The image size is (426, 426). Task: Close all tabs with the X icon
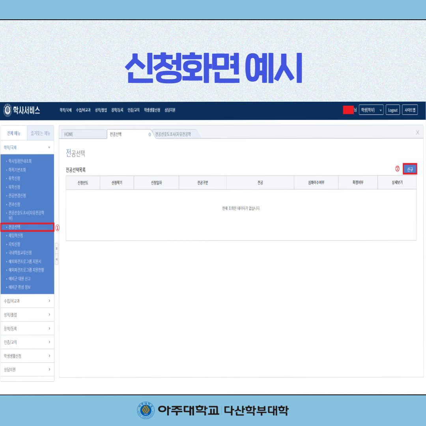[417, 133]
